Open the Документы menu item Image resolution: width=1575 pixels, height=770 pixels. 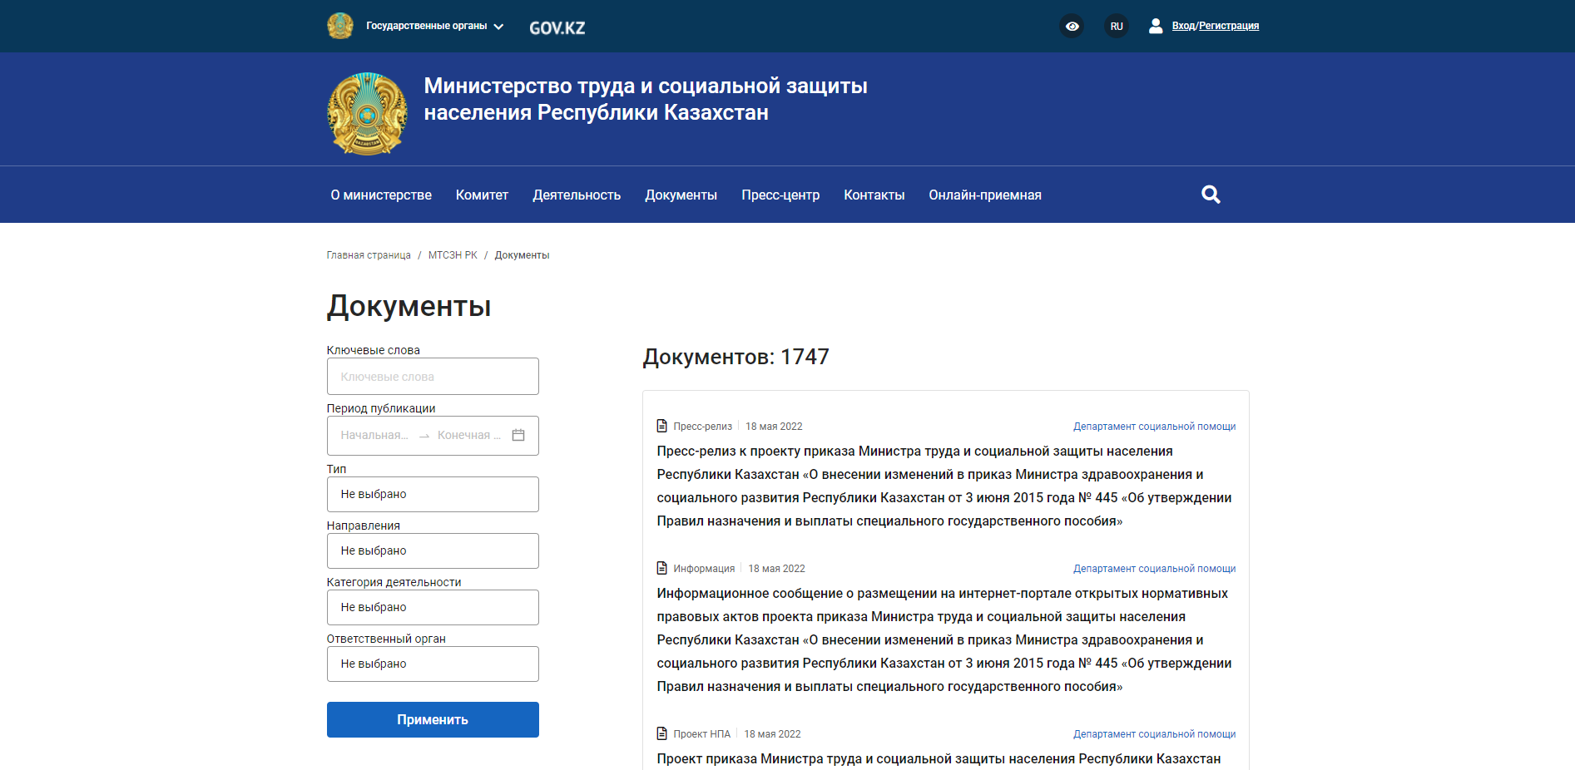[x=681, y=195]
